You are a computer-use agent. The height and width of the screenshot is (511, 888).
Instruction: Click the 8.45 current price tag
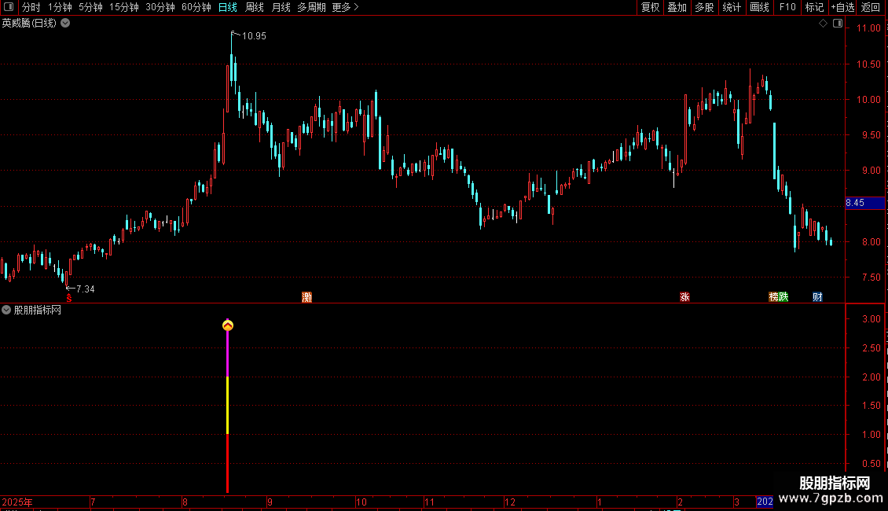(864, 203)
